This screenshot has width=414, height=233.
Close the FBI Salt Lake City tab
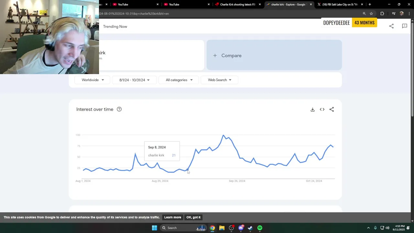[362, 5]
